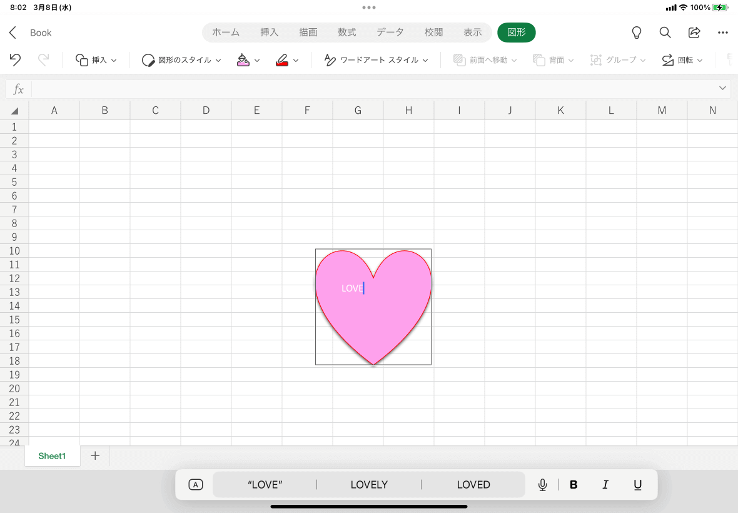The height and width of the screenshot is (513, 738).
Task: Tap the shape fill bucket icon
Action: (243, 60)
